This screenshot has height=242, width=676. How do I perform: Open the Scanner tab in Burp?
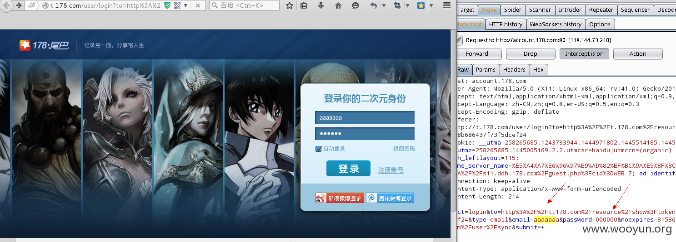pyautogui.click(x=540, y=10)
